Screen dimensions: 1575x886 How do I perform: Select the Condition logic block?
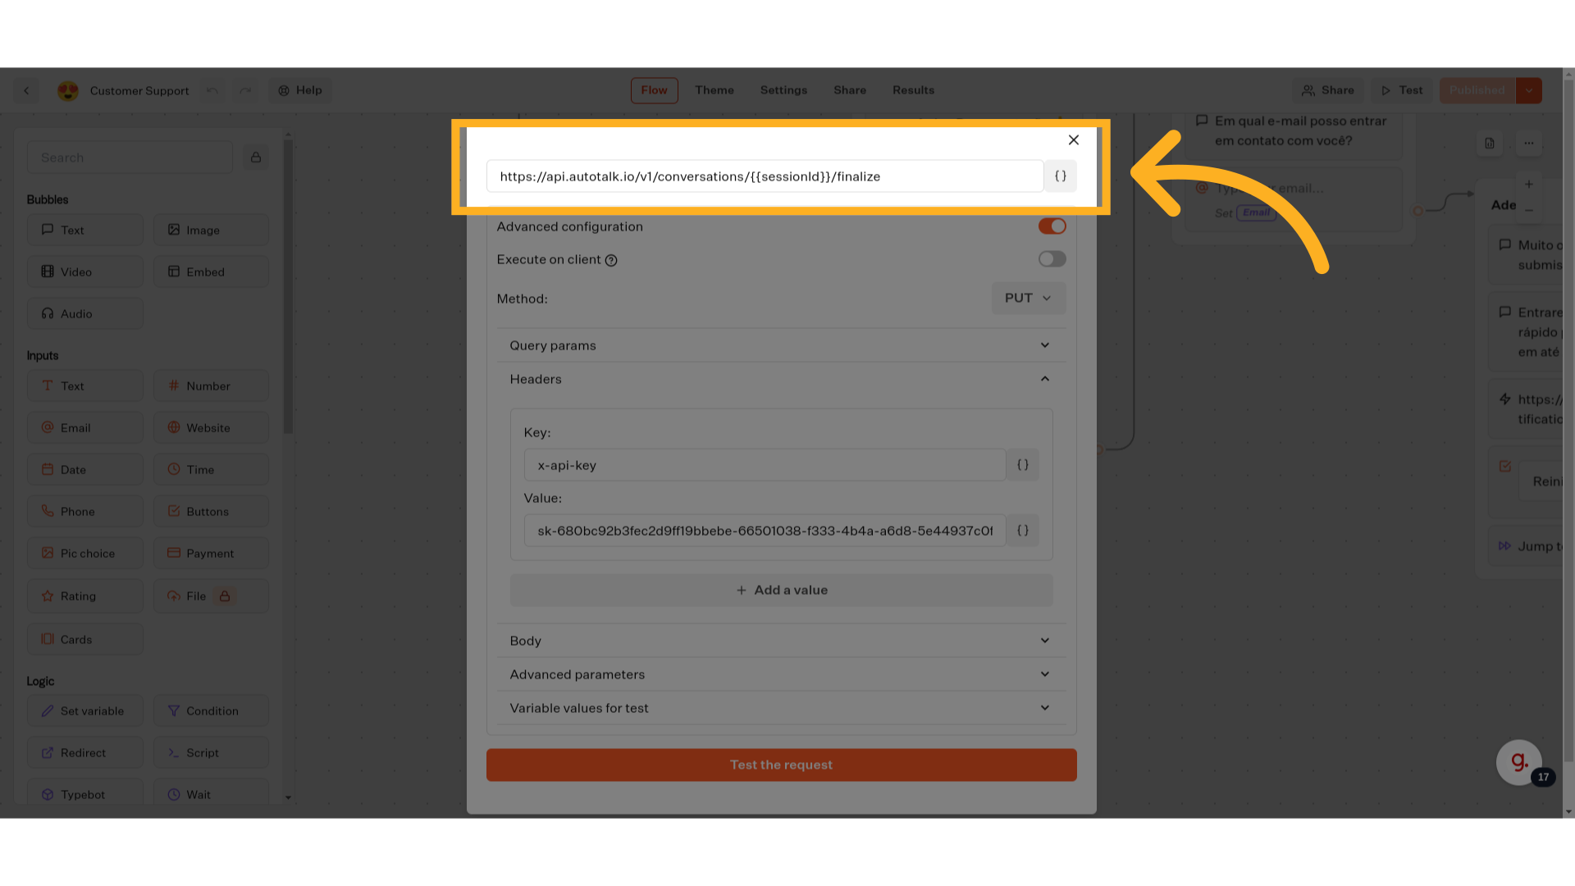pyautogui.click(x=211, y=710)
